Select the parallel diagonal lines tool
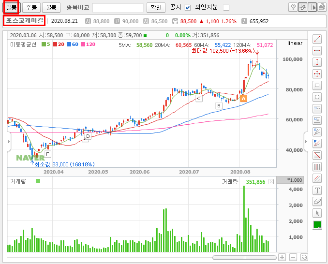Viewport: 328px width, 264px height. click(x=317, y=178)
